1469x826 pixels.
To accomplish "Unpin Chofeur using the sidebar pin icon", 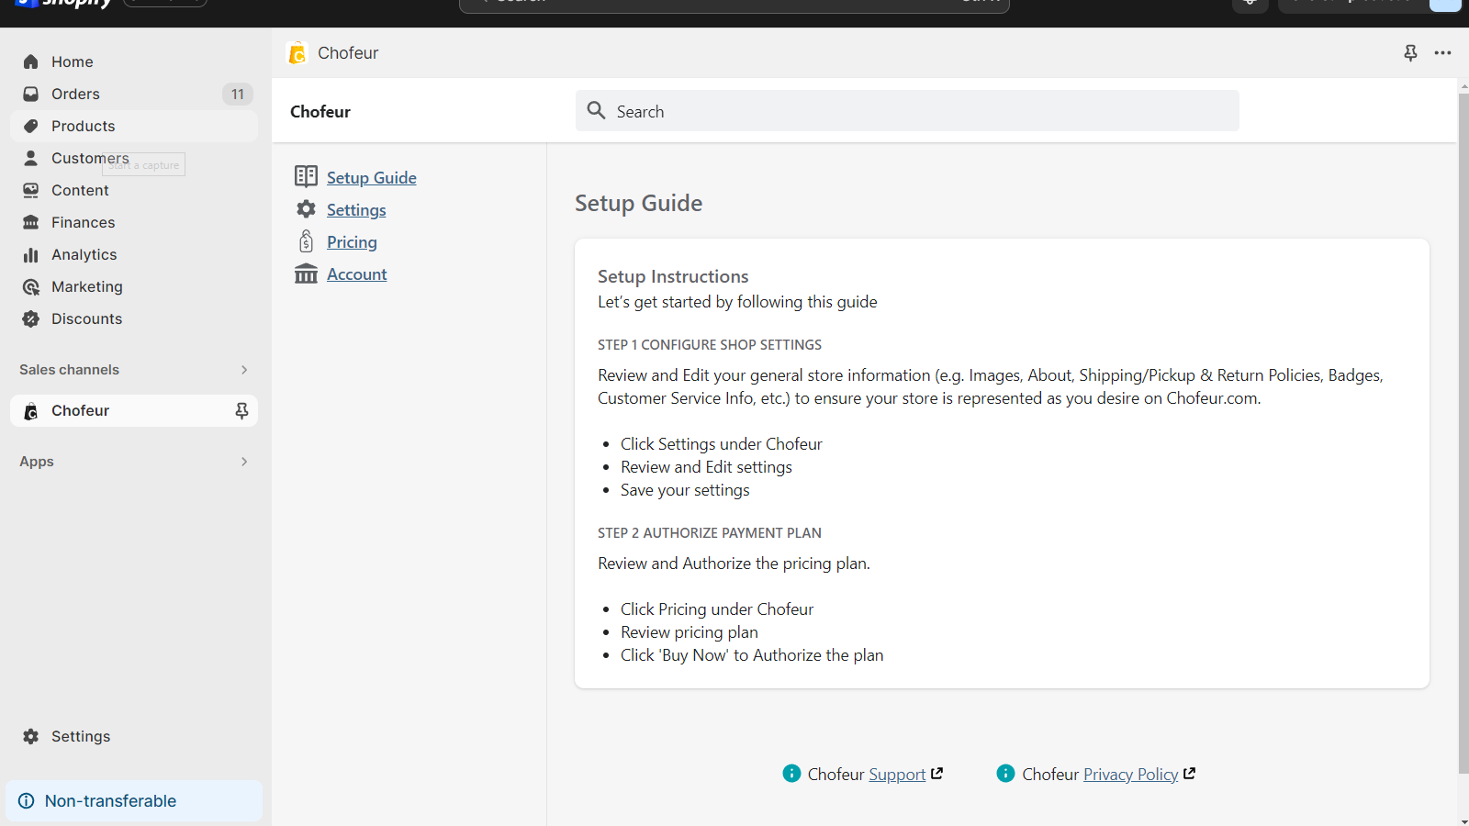I will coord(241,410).
